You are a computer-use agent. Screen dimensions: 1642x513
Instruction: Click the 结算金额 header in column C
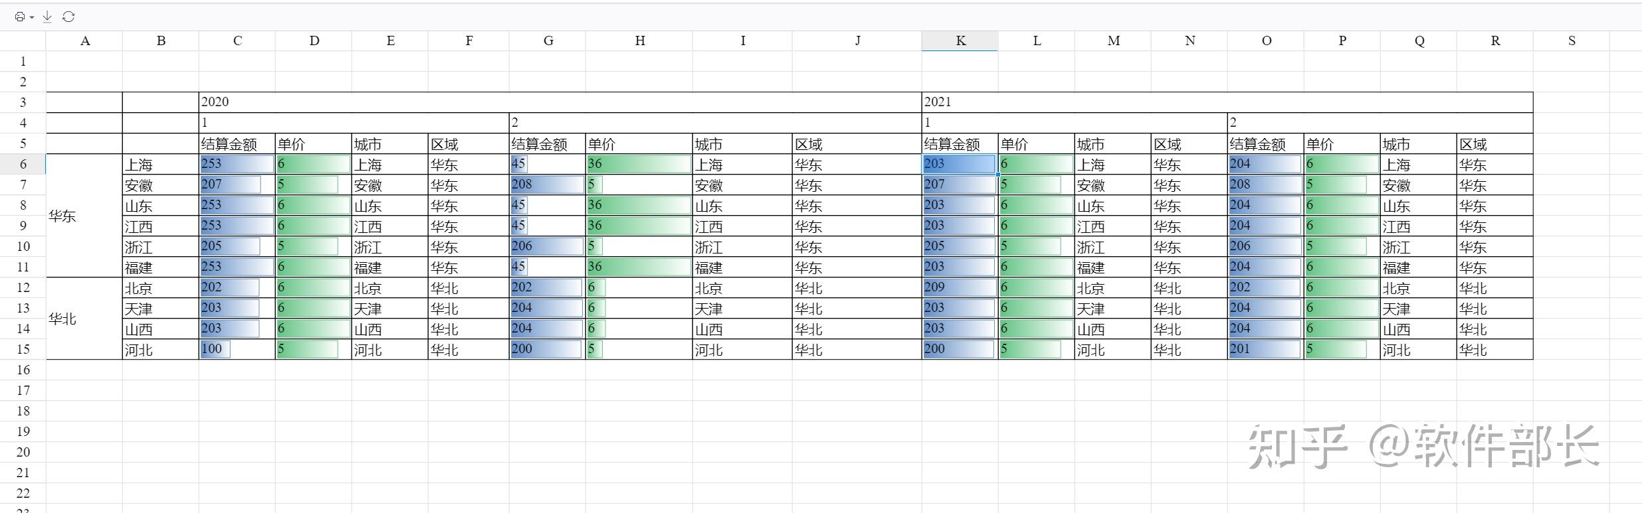[237, 144]
